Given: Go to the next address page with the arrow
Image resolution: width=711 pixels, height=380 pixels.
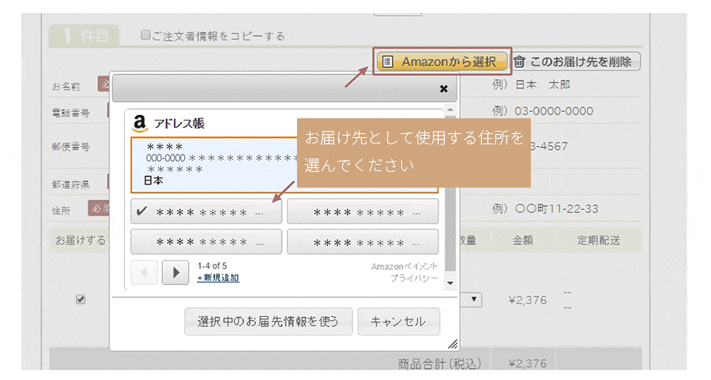Looking at the screenshot, I should tap(175, 272).
